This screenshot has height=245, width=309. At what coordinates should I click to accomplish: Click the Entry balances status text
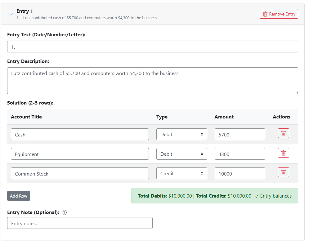[273, 196]
